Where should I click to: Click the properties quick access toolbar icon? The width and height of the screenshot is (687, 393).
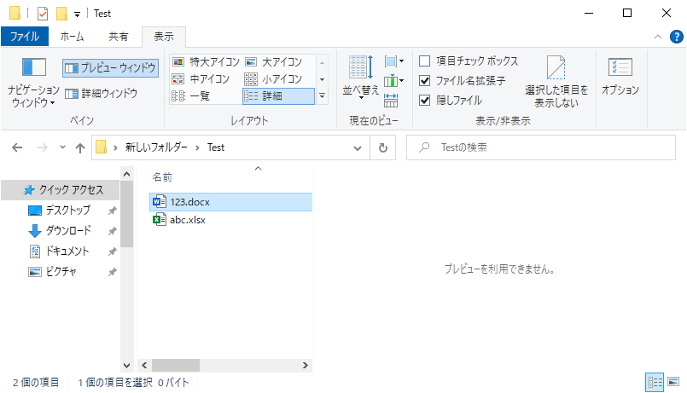click(43, 14)
